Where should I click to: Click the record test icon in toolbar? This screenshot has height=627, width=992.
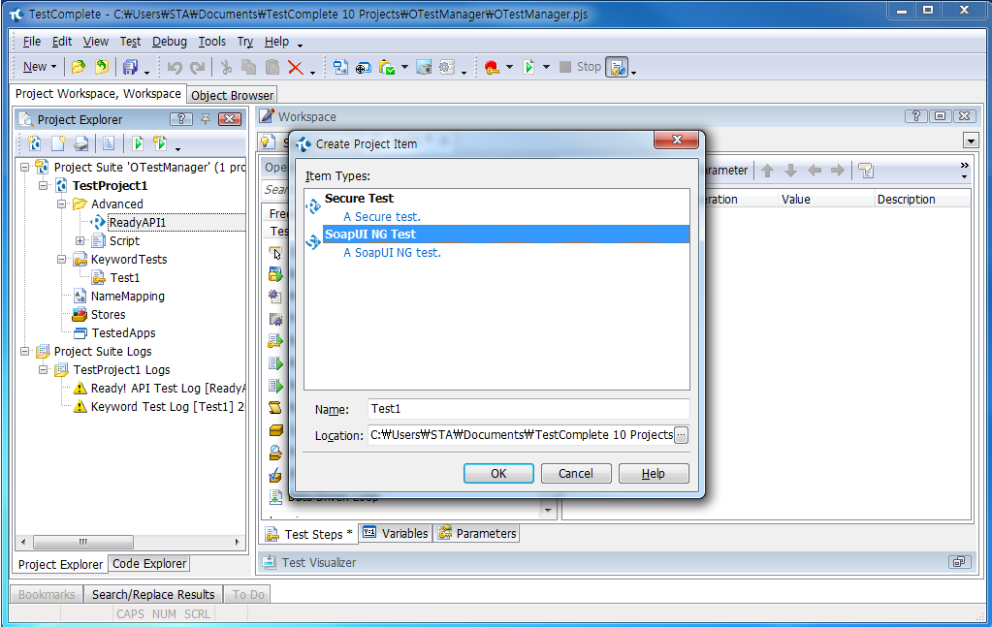[x=492, y=67]
